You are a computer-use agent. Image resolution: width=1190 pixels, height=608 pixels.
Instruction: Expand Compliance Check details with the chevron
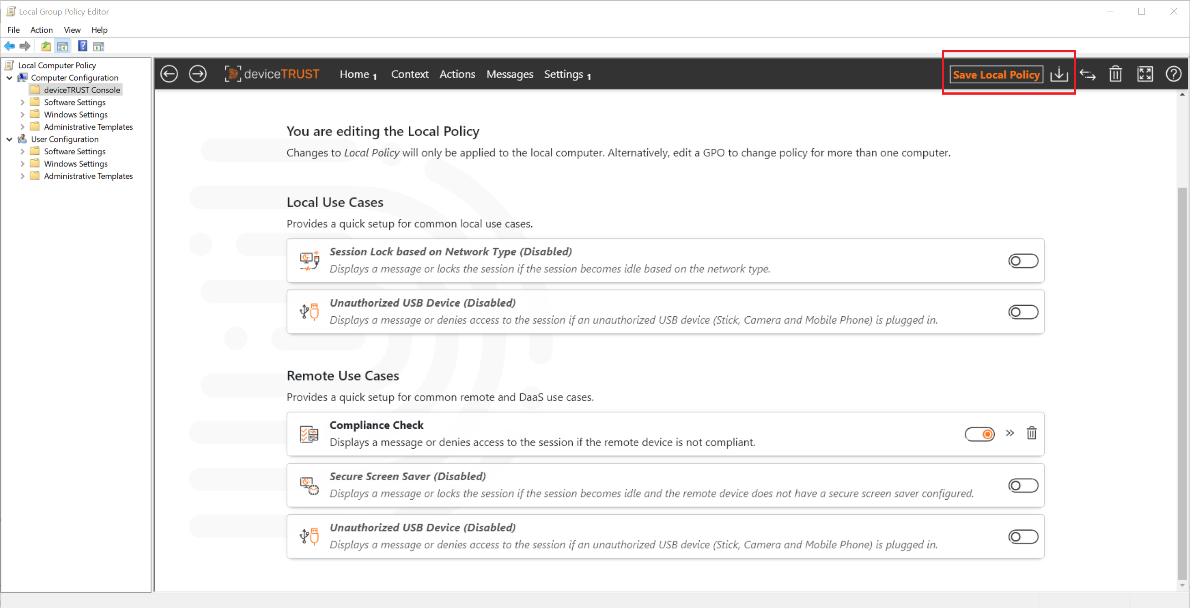click(x=1010, y=434)
